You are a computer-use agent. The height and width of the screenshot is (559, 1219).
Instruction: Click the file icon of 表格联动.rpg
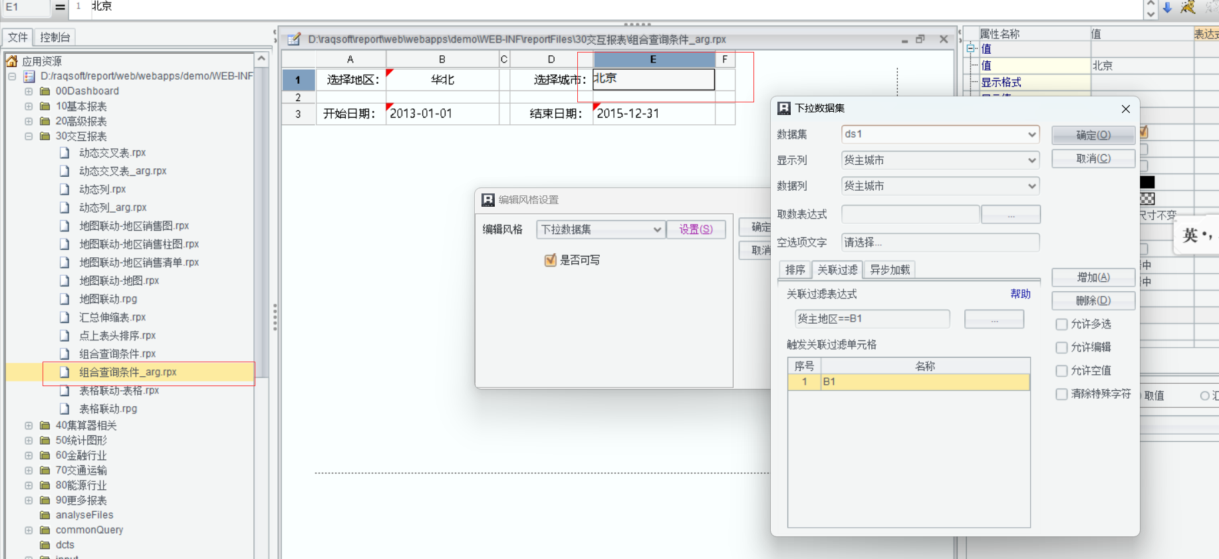(65, 409)
